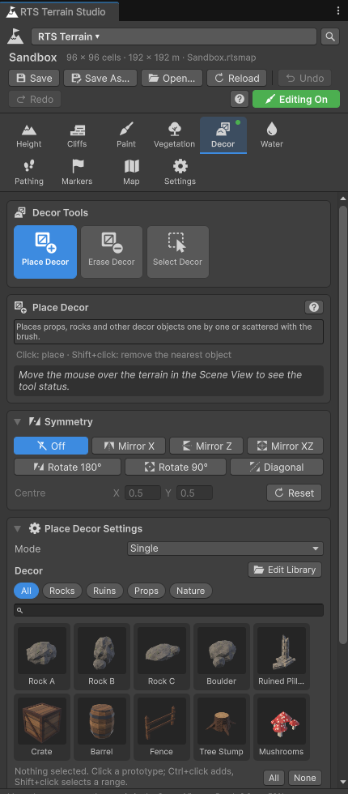Select the Mushrooms prototype
This screenshot has width=348, height=794.
pos(282,727)
